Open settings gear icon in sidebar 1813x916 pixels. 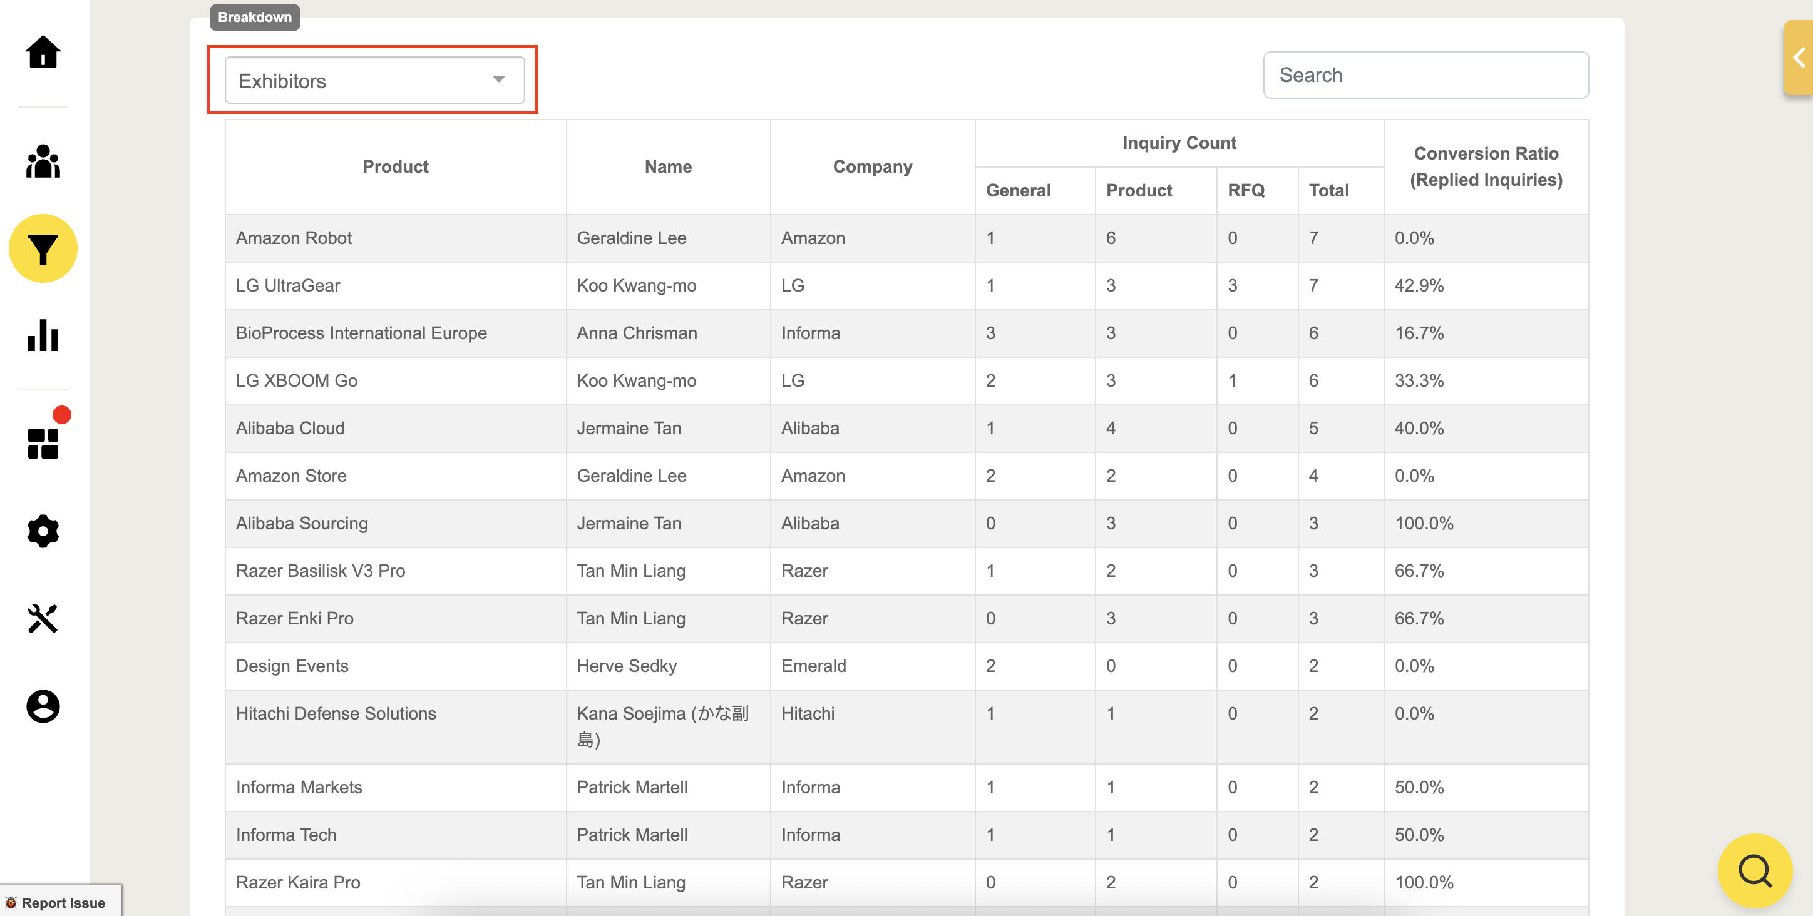[43, 531]
